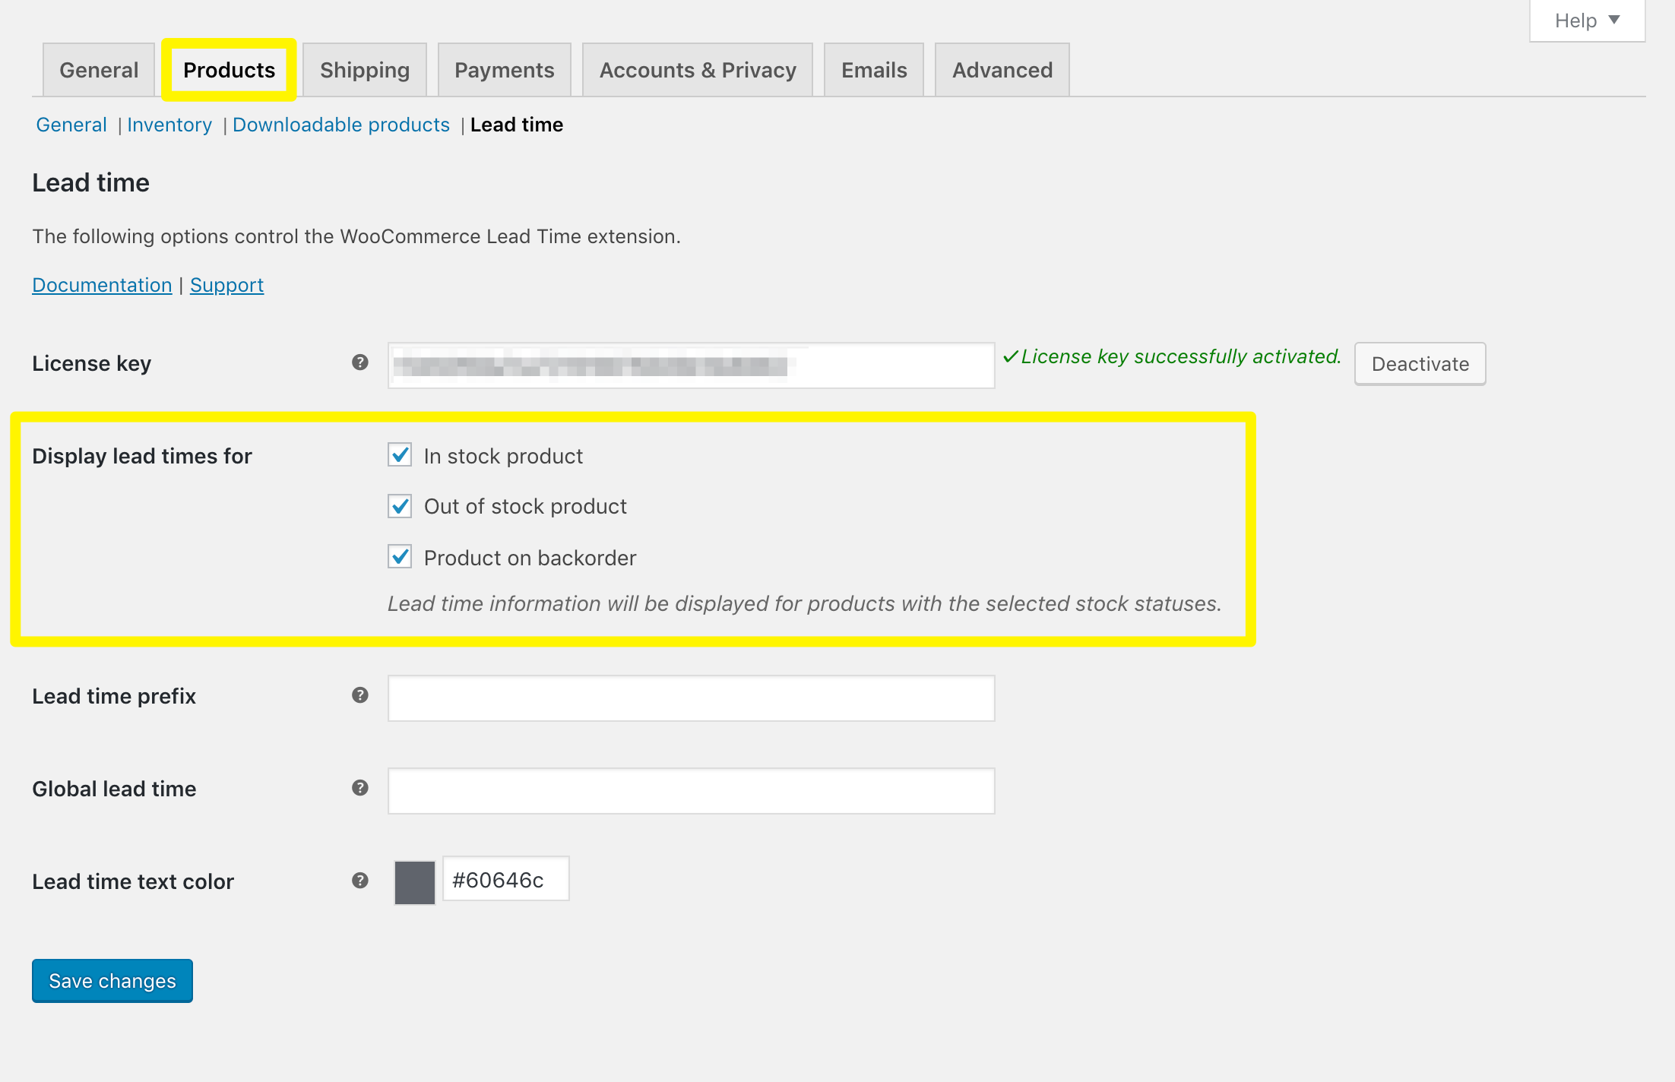1675x1082 pixels.
Task: Switch to the Emails tab
Action: (874, 70)
